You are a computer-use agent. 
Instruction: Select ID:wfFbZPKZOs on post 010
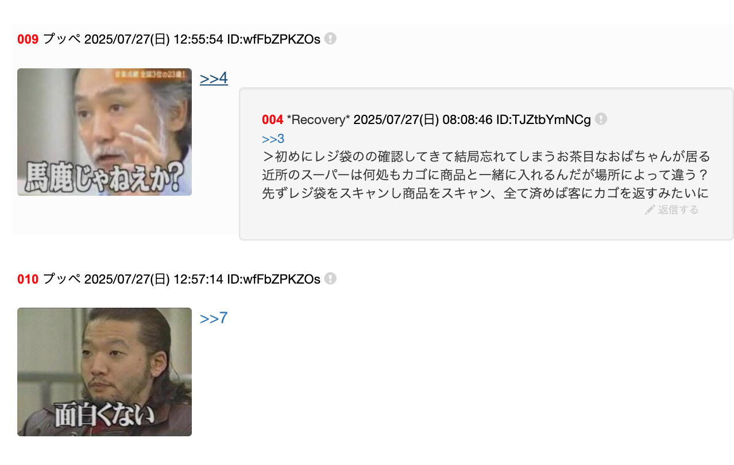273,279
